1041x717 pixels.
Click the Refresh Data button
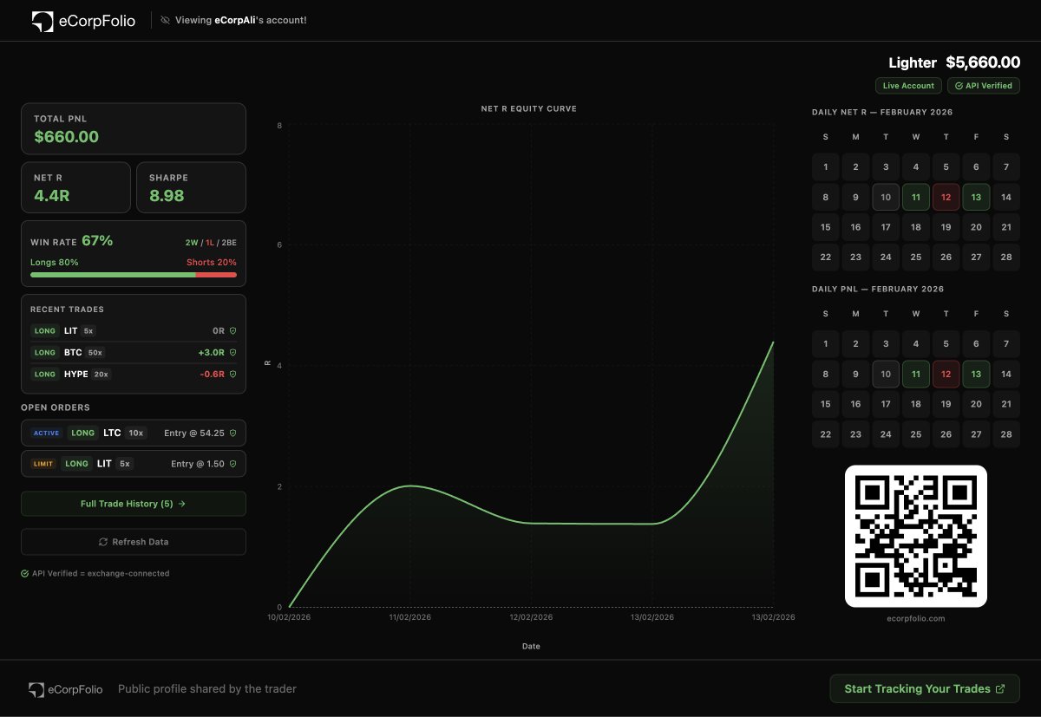[x=134, y=542]
